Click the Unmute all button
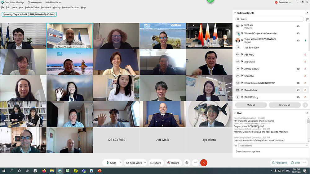 click(x=285, y=105)
